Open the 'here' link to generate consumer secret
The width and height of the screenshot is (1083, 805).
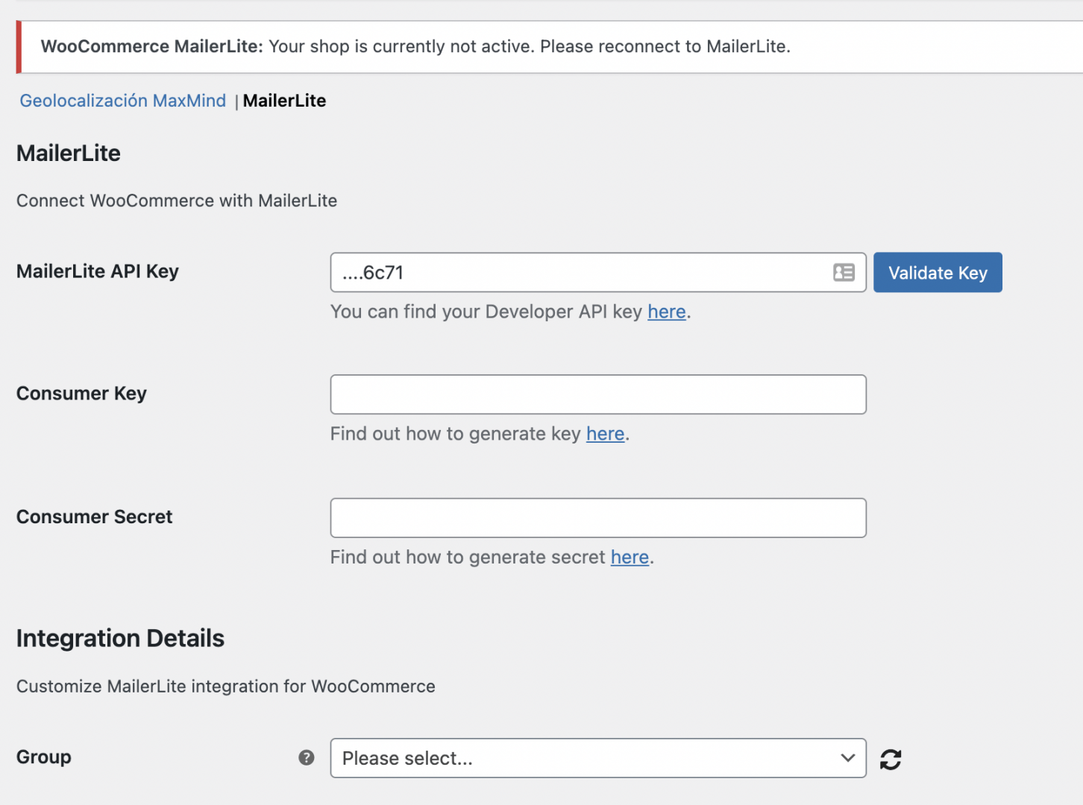coord(630,558)
